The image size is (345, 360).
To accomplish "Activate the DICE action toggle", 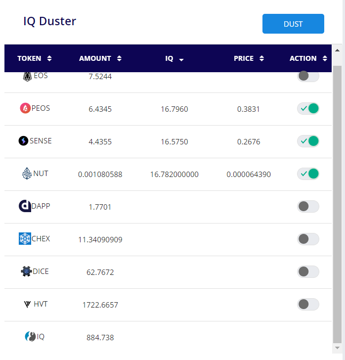I will (308, 271).
